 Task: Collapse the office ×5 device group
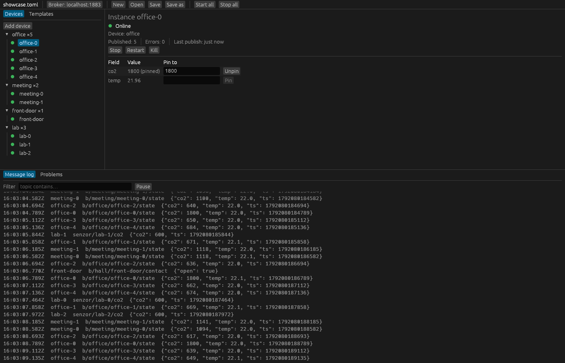tap(7, 34)
